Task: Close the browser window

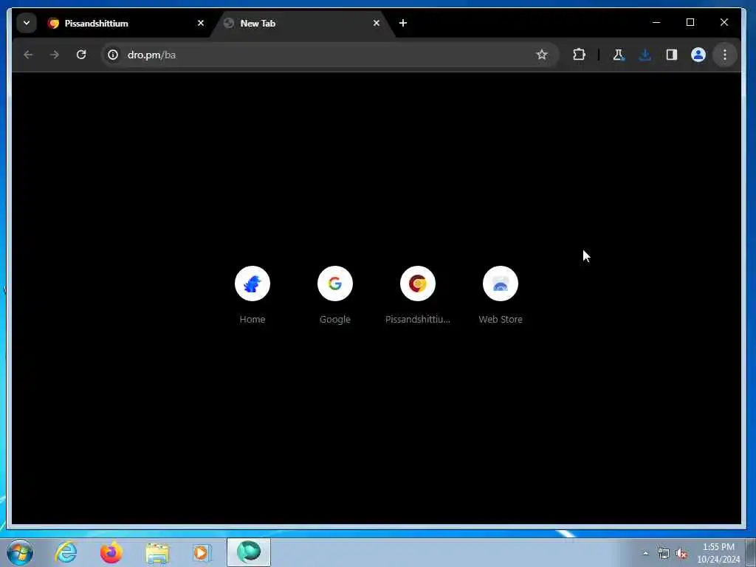Action: [x=724, y=23]
